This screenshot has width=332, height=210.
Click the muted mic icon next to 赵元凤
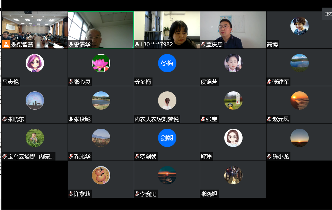[x=269, y=119]
